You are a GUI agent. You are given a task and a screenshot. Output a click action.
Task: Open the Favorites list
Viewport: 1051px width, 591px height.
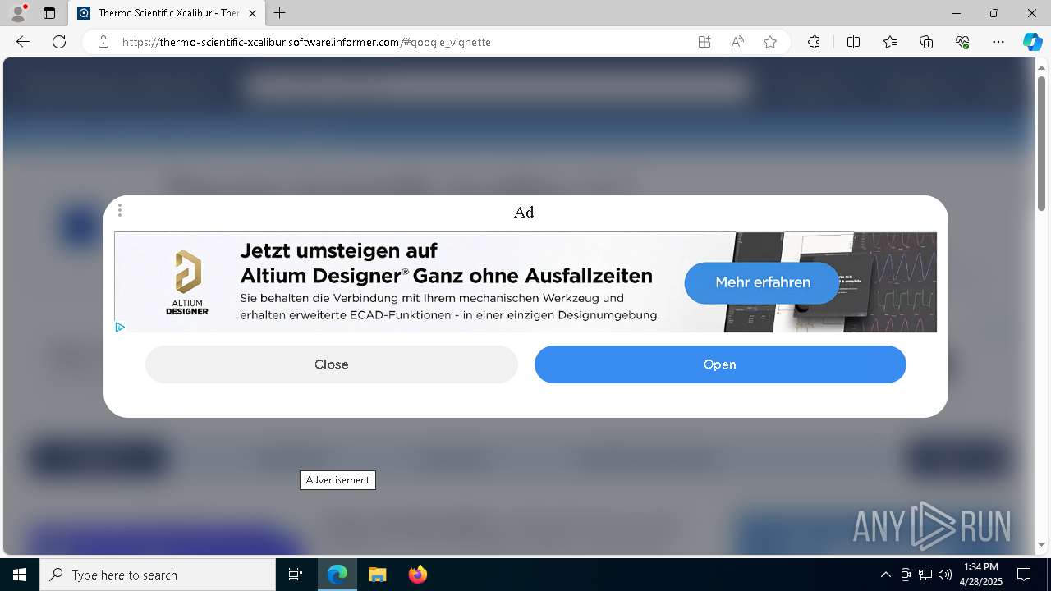point(890,42)
